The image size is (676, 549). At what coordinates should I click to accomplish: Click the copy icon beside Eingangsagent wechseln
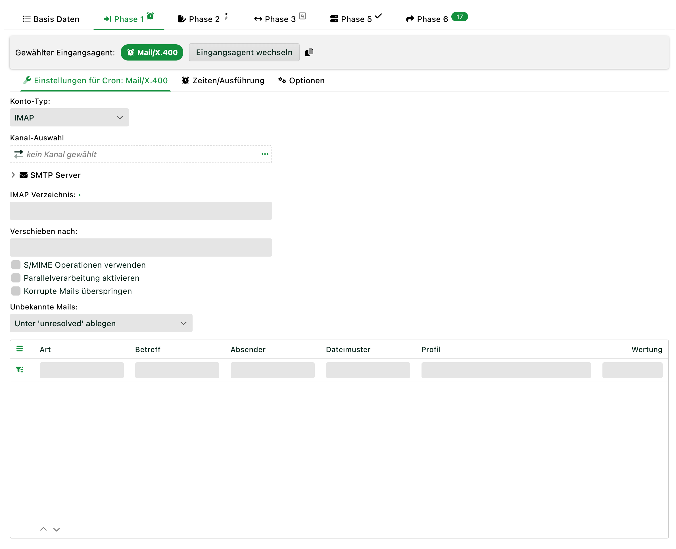pos(309,52)
